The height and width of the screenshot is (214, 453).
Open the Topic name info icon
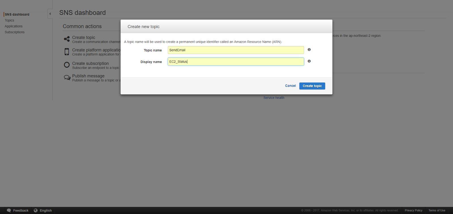(309, 50)
